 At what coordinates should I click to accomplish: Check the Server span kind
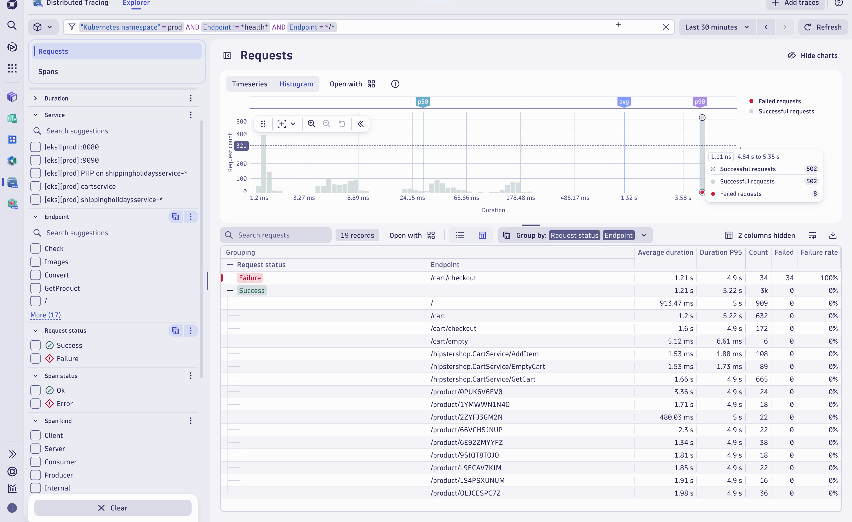tap(35, 449)
